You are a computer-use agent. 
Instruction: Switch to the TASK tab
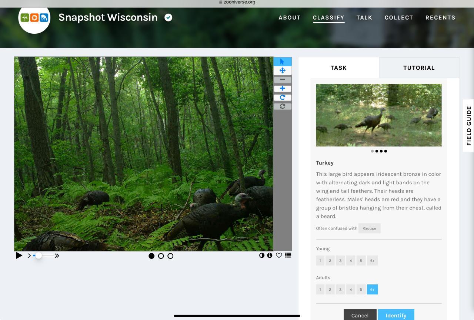[x=338, y=68]
